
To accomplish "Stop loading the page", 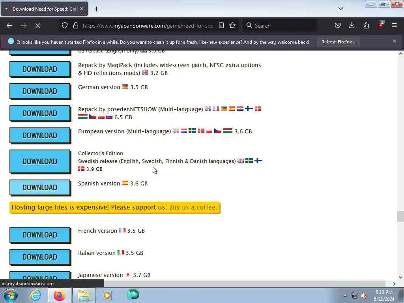I will click(37, 26).
